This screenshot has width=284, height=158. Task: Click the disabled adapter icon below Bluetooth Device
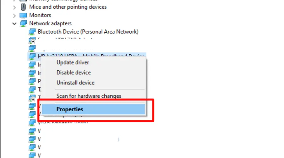click(x=32, y=40)
